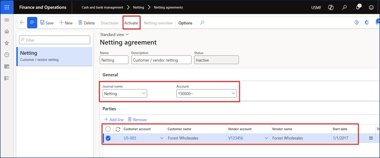The width and height of the screenshot is (380, 158).
Task: Select Netting record in left list
Action: point(54,56)
